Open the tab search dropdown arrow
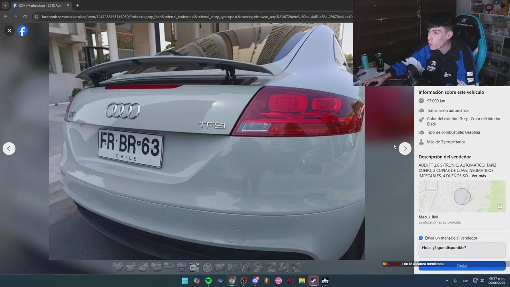This screenshot has width=510, height=287. coord(5,6)
